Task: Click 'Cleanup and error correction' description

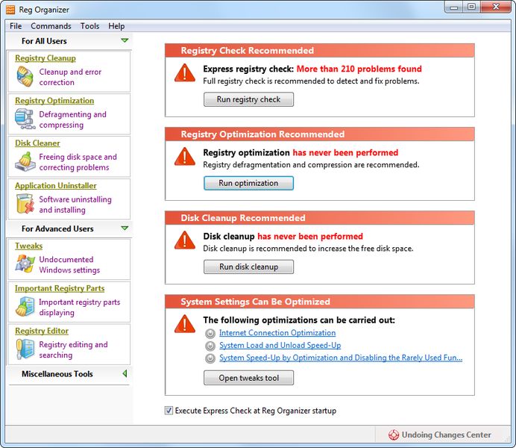Action: [70, 77]
